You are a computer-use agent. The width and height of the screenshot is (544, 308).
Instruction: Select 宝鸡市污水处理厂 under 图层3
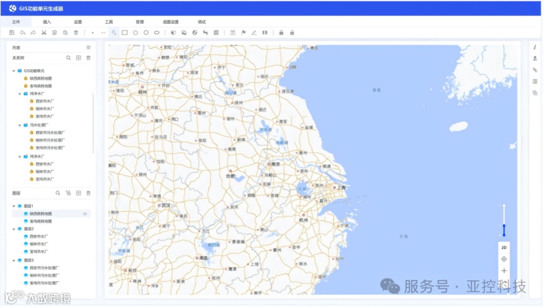(x=44, y=283)
